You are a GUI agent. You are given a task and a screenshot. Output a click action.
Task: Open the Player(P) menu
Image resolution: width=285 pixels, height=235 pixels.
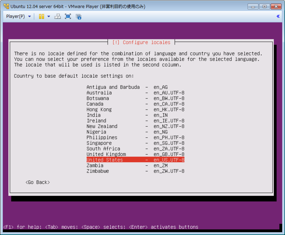[x=18, y=16]
